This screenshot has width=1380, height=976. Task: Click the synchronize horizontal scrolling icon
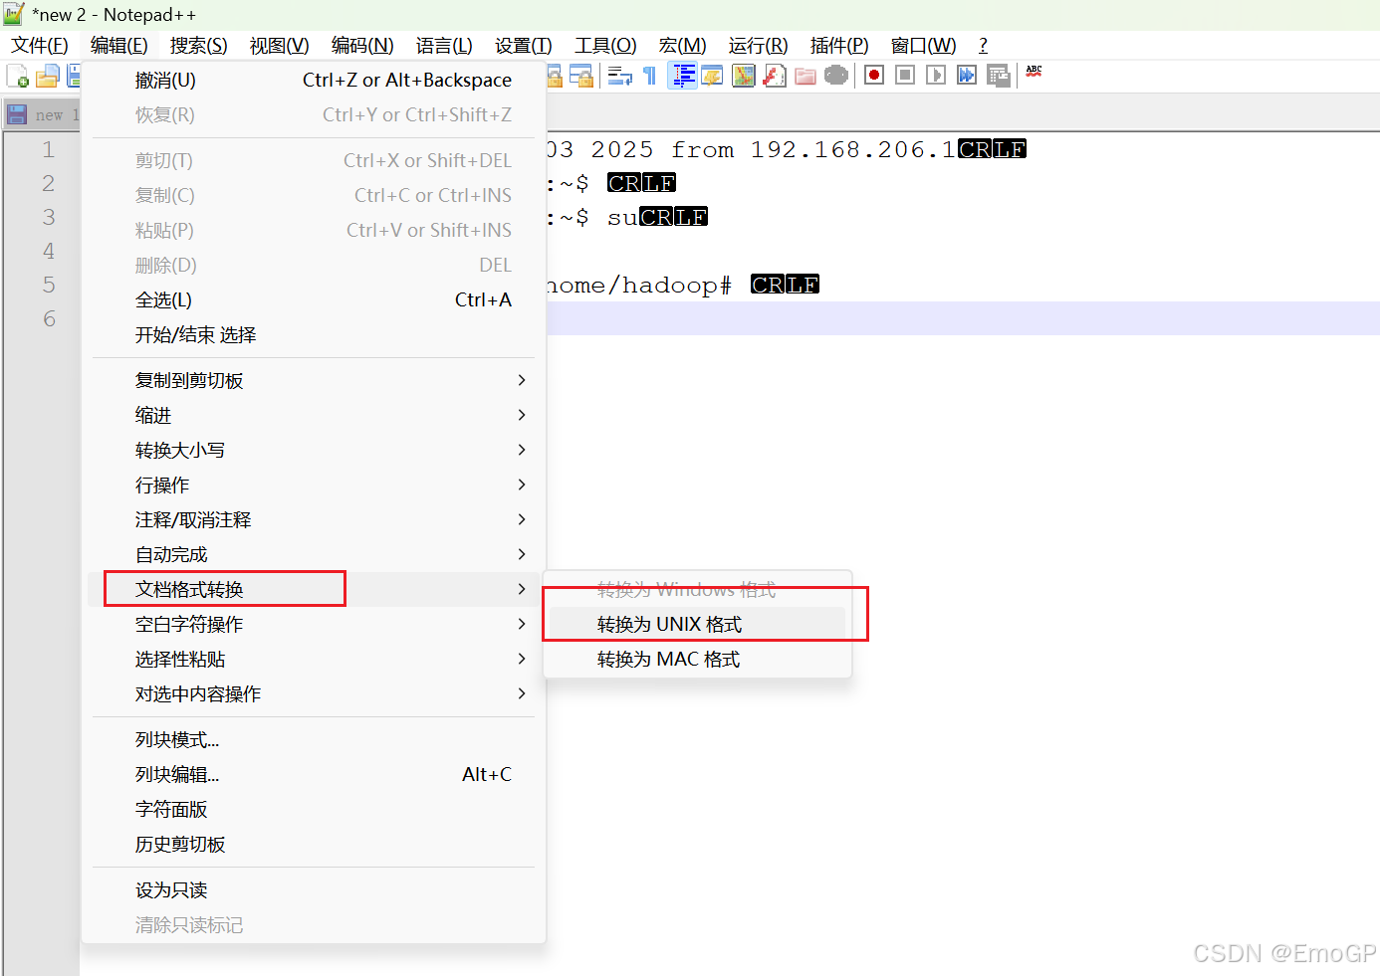coord(582,76)
